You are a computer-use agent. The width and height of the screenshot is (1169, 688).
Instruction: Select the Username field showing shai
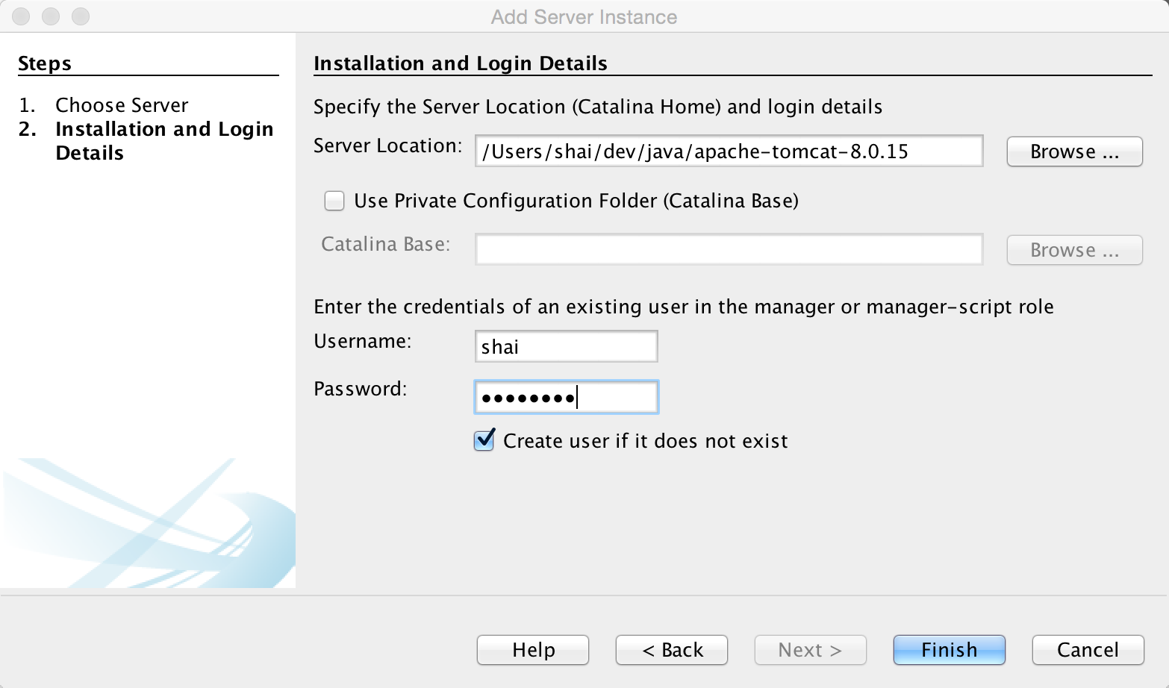(x=566, y=346)
